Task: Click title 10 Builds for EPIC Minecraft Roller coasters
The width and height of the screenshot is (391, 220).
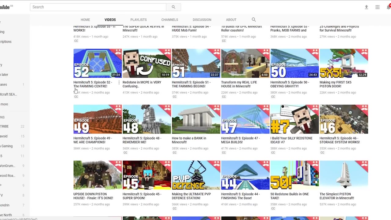Action: 242,28
